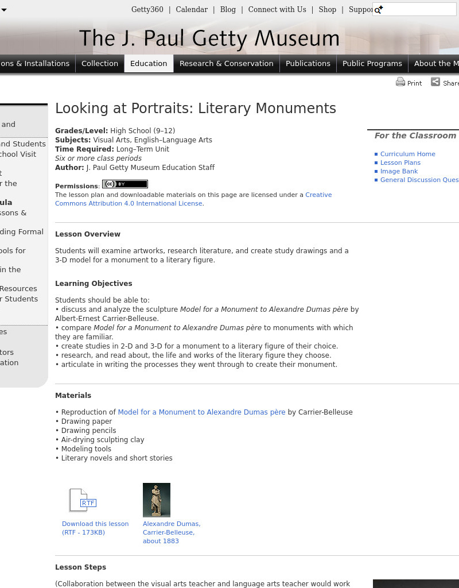
Task: Click Shop in the top navigation
Action: (x=327, y=9)
